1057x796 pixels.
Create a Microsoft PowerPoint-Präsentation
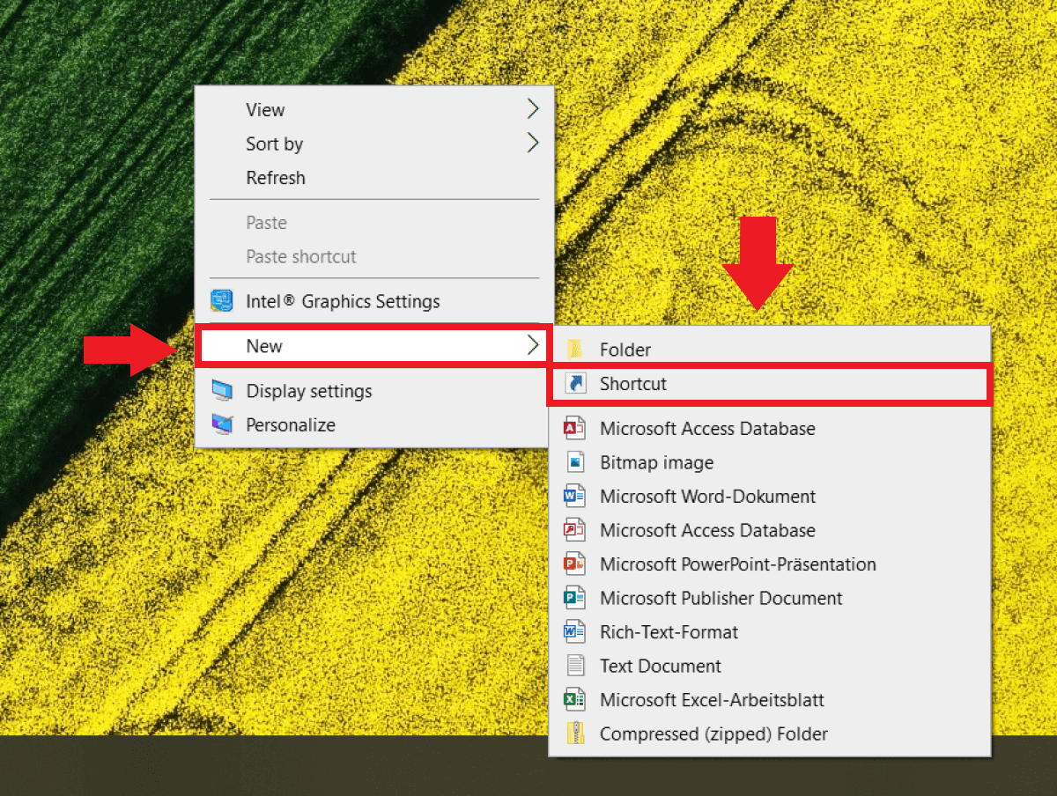(x=738, y=564)
